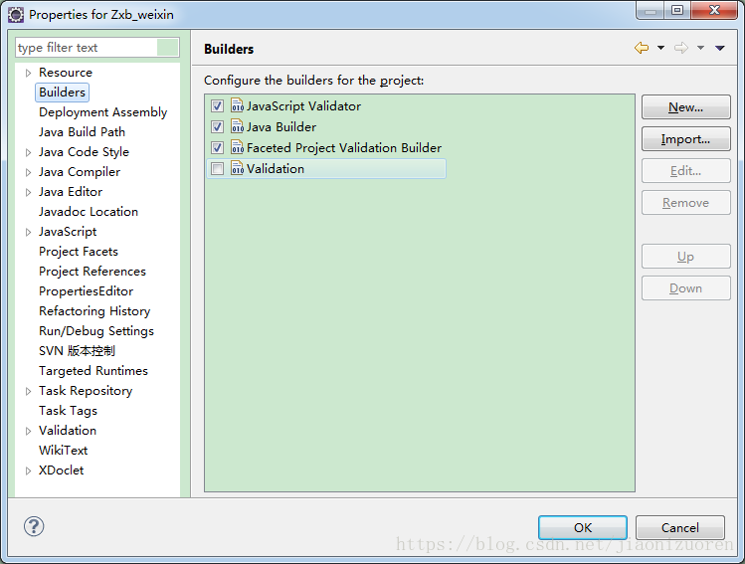Click the Java Builder file icon

[237, 126]
